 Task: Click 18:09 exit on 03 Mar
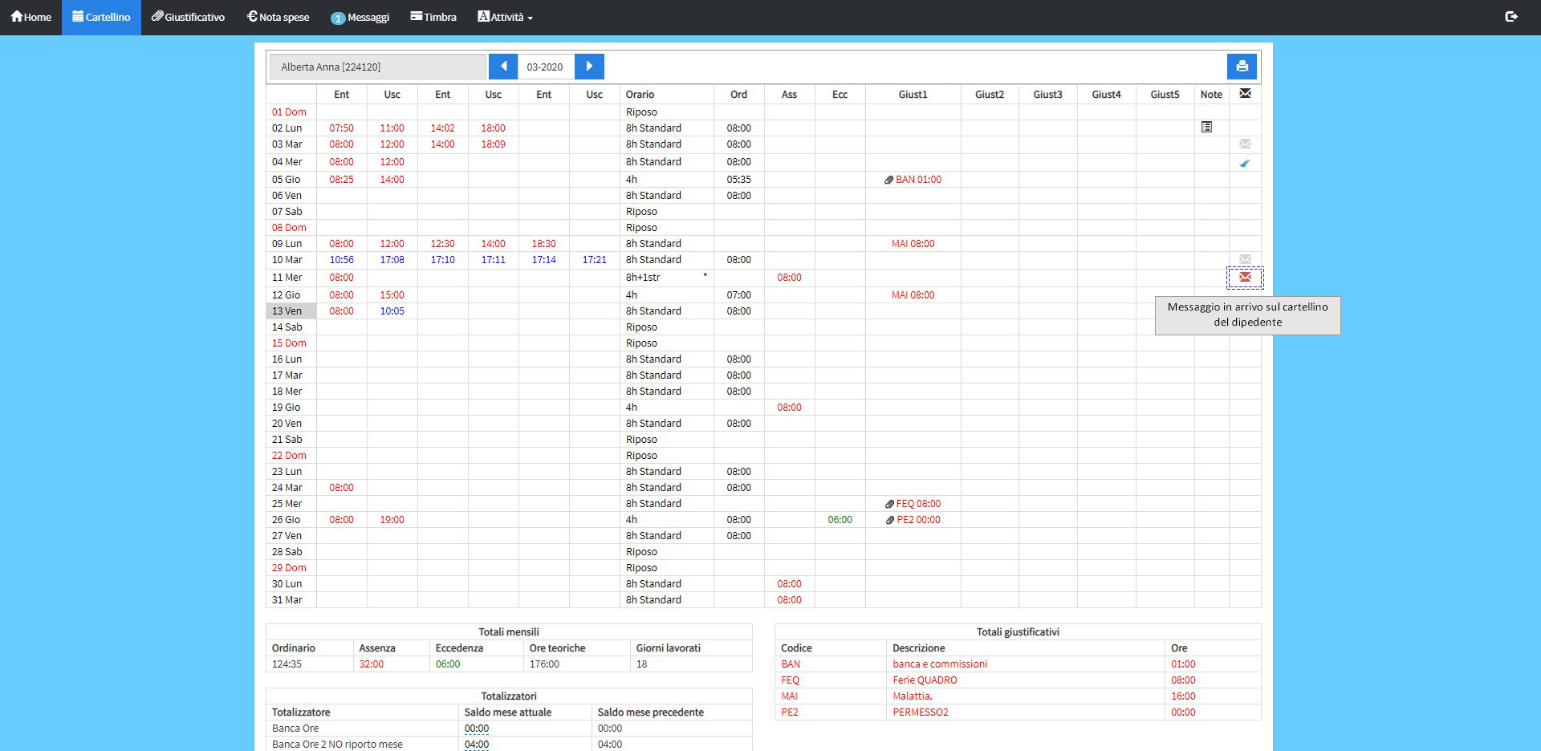pyautogui.click(x=493, y=144)
